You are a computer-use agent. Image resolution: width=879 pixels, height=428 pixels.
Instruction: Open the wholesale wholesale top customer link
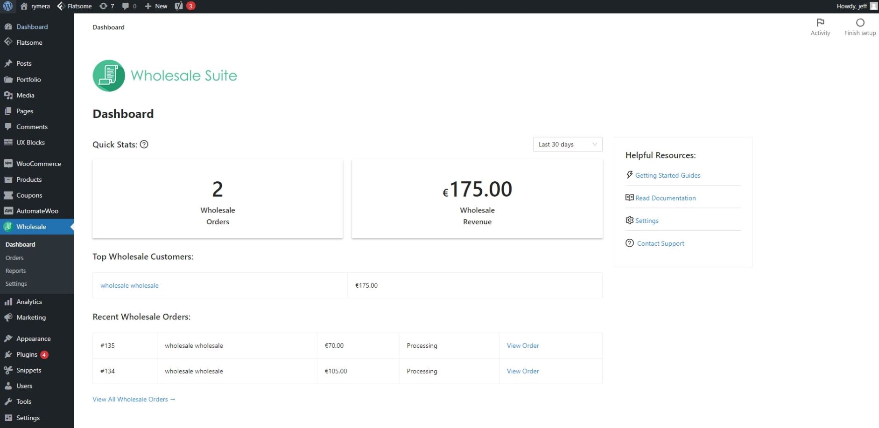(129, 285)
